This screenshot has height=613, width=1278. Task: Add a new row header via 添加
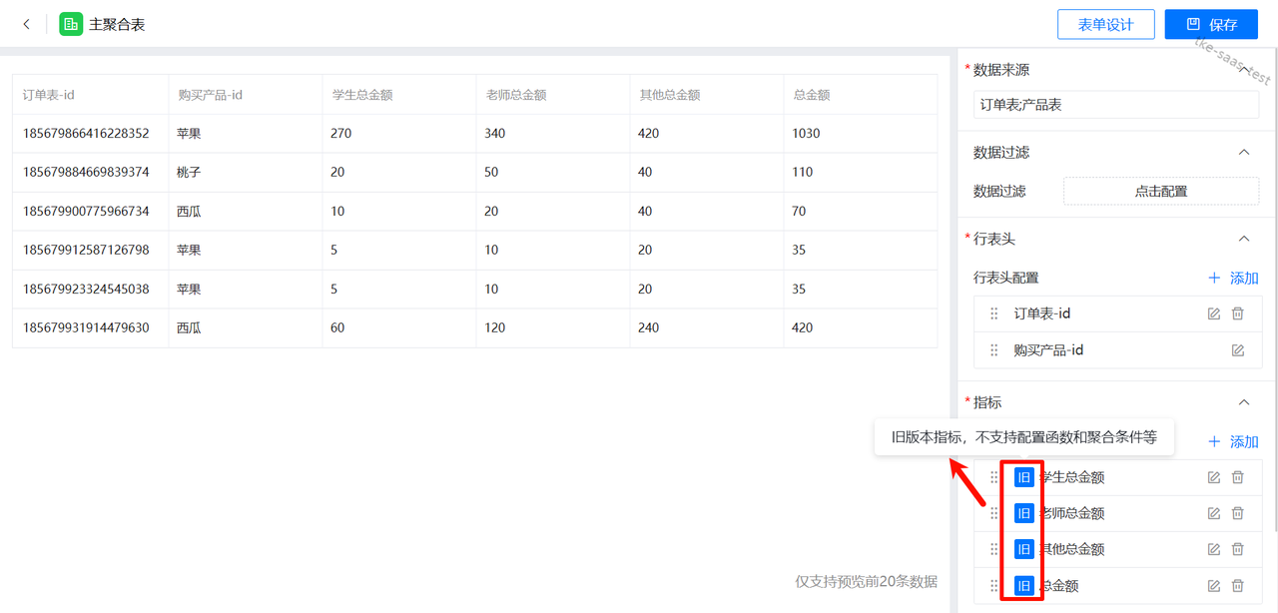pos(1233,279)
